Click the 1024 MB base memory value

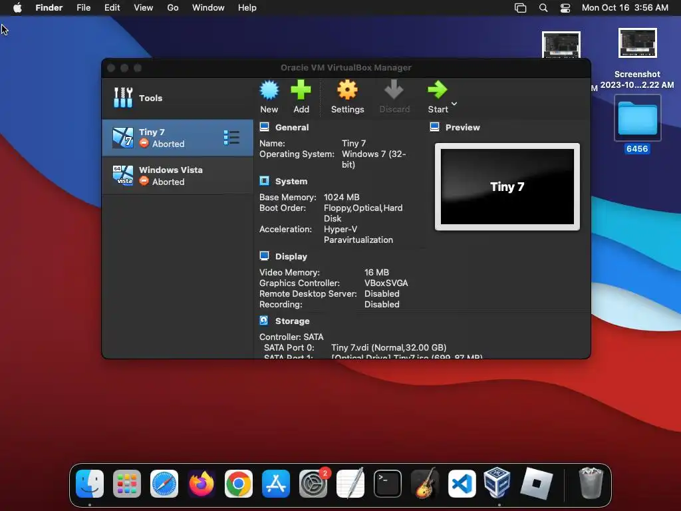click(x=341, y=197)
